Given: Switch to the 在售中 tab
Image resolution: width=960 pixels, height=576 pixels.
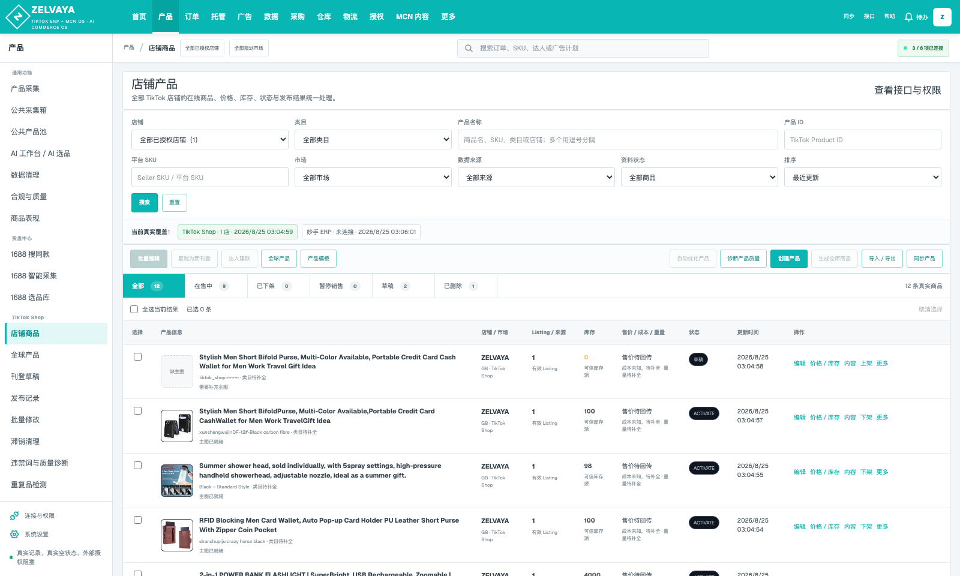Looking at the screenshot, I should 216,286.
